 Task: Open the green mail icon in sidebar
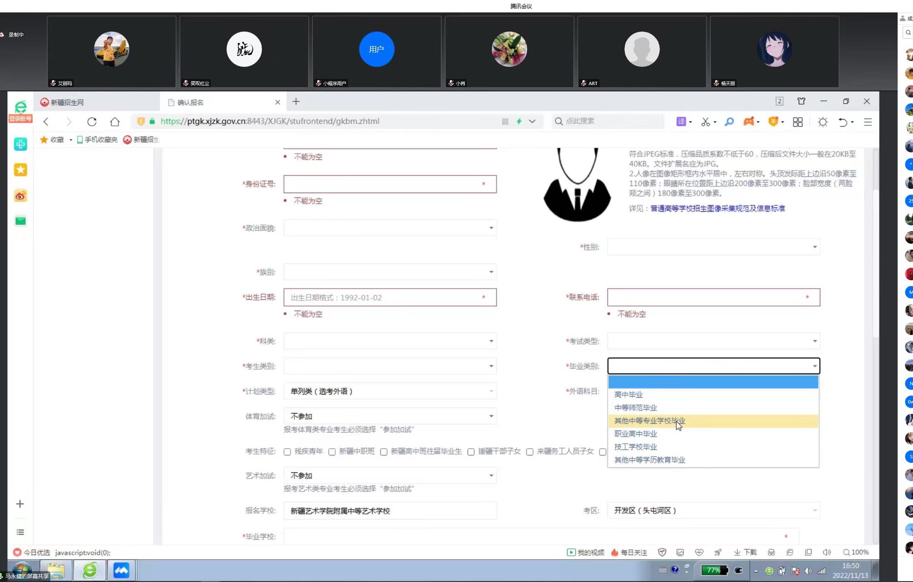point(21,221)
